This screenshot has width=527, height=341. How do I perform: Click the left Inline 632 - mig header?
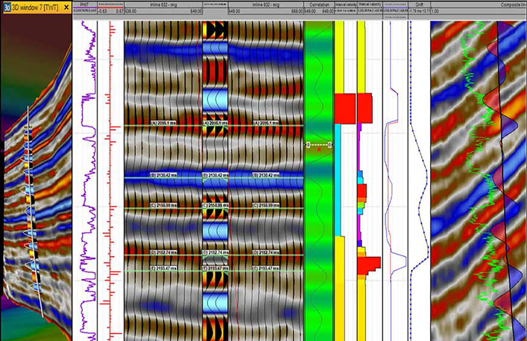click(x=163, y=5)
